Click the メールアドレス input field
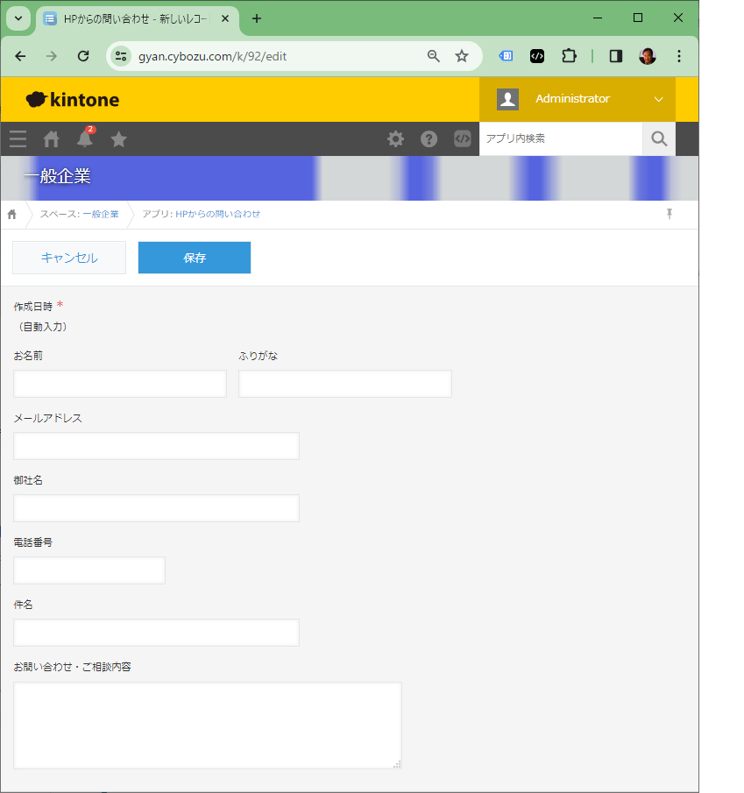The width and height of the screenshot is (744, 793). pyautogui.click(x=156, y=445)
